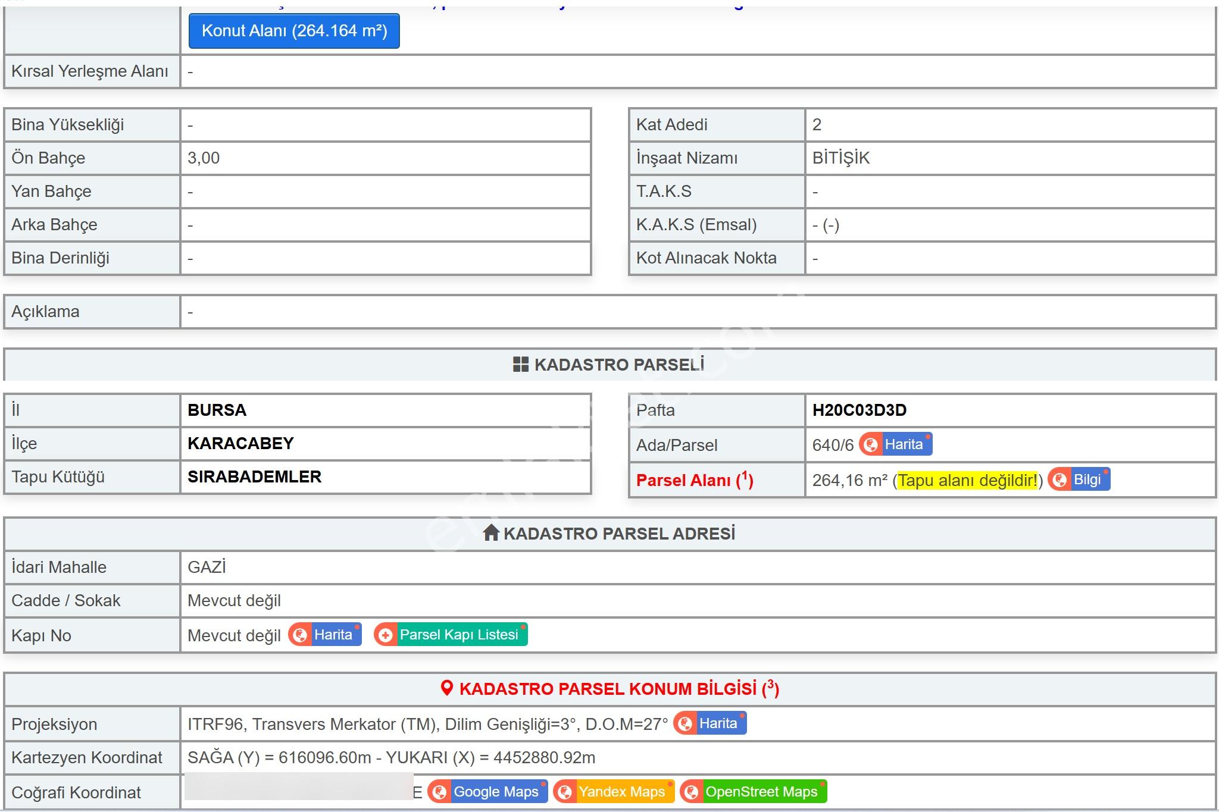
Task: Click the T.A.K.S label
Action: coord(664,191)
